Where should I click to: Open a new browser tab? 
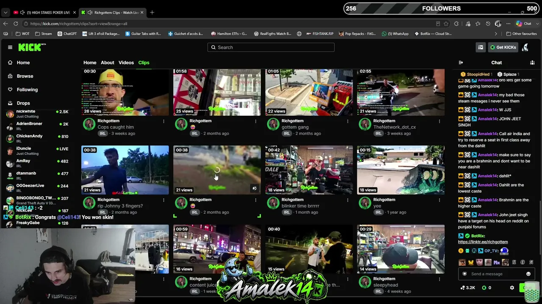[x=152, y=12]
